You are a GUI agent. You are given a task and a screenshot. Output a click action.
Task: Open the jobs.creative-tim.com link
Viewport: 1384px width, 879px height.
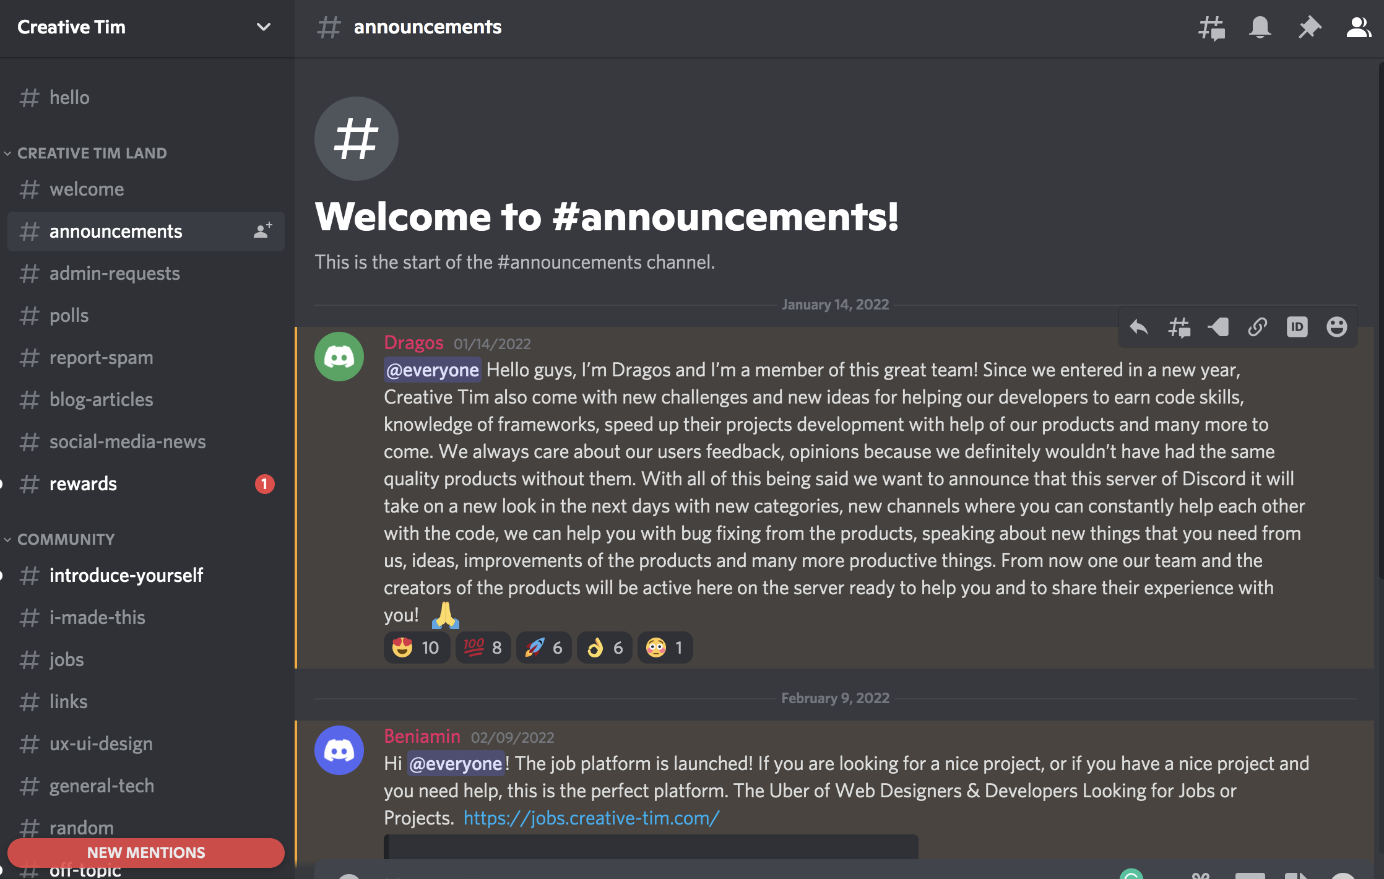point(591,818)
